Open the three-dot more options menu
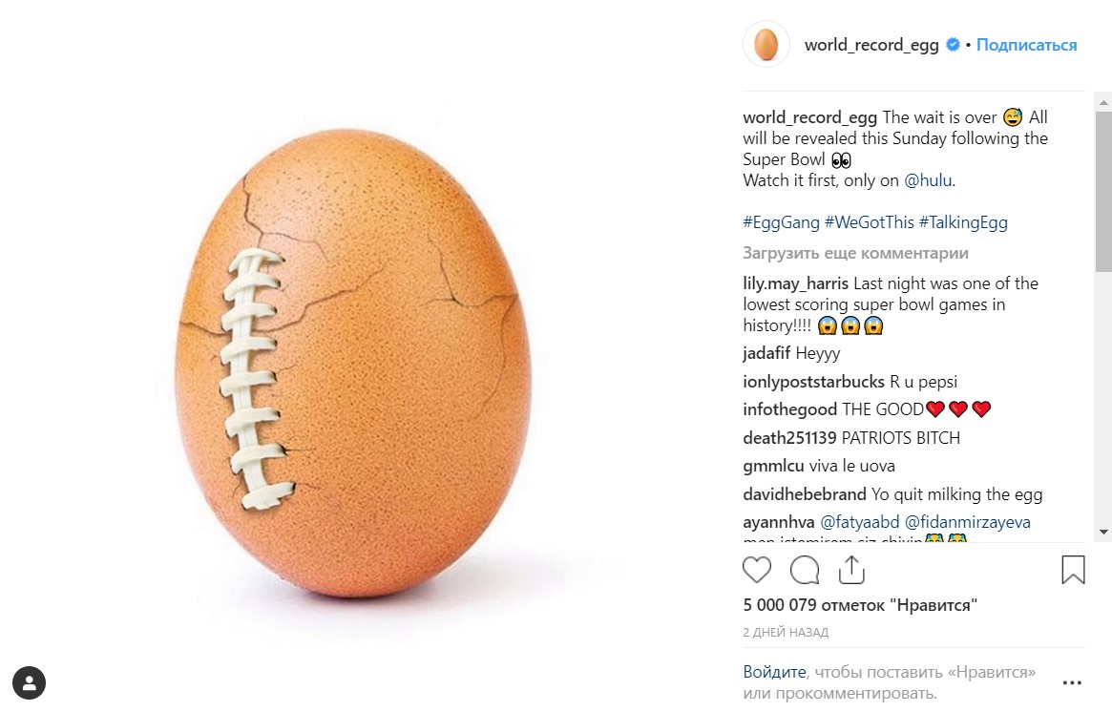 pos(1073,682)
